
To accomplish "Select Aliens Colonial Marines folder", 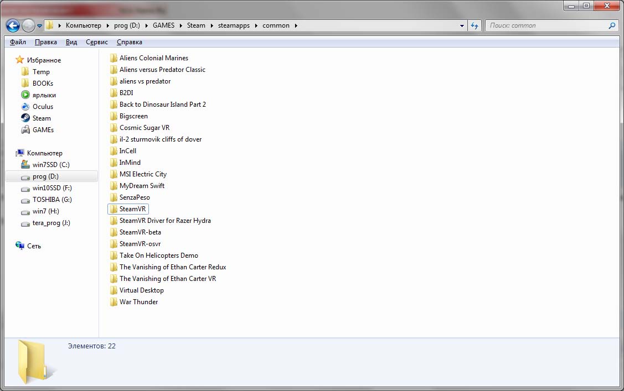I will coord(149,58).
